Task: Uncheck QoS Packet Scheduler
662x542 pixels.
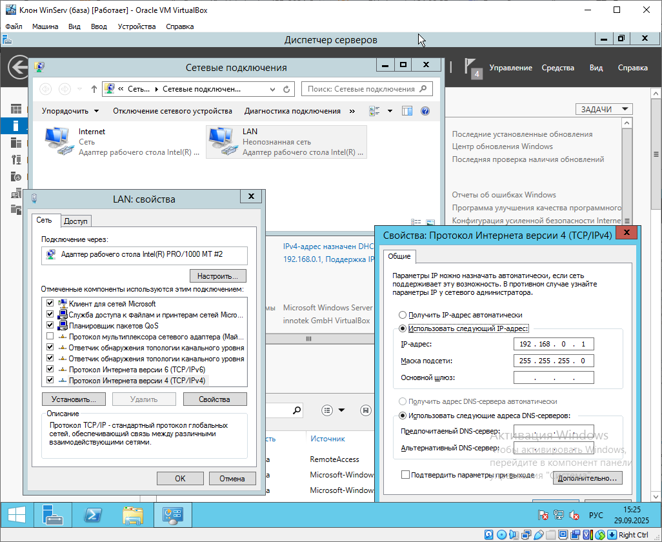Action: point(50,325)
